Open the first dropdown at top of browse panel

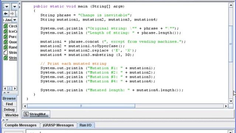[x=7, y=7]
